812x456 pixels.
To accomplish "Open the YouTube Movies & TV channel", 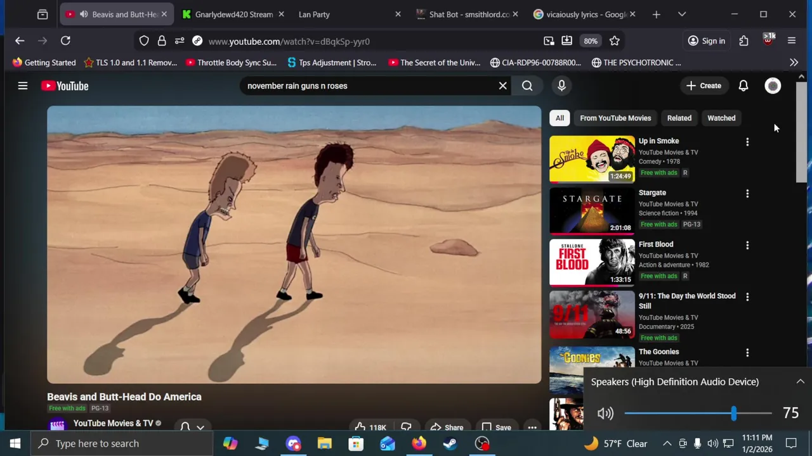I will (113, 423).
